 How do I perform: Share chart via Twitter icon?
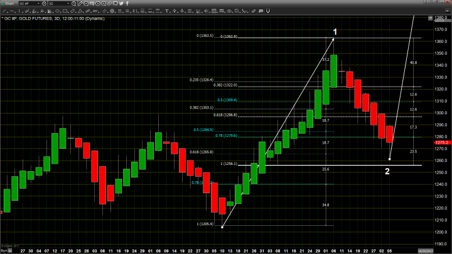point(121,4)
